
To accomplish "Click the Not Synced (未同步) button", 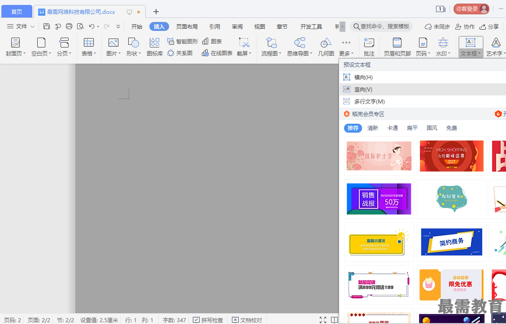I will 437,26.
